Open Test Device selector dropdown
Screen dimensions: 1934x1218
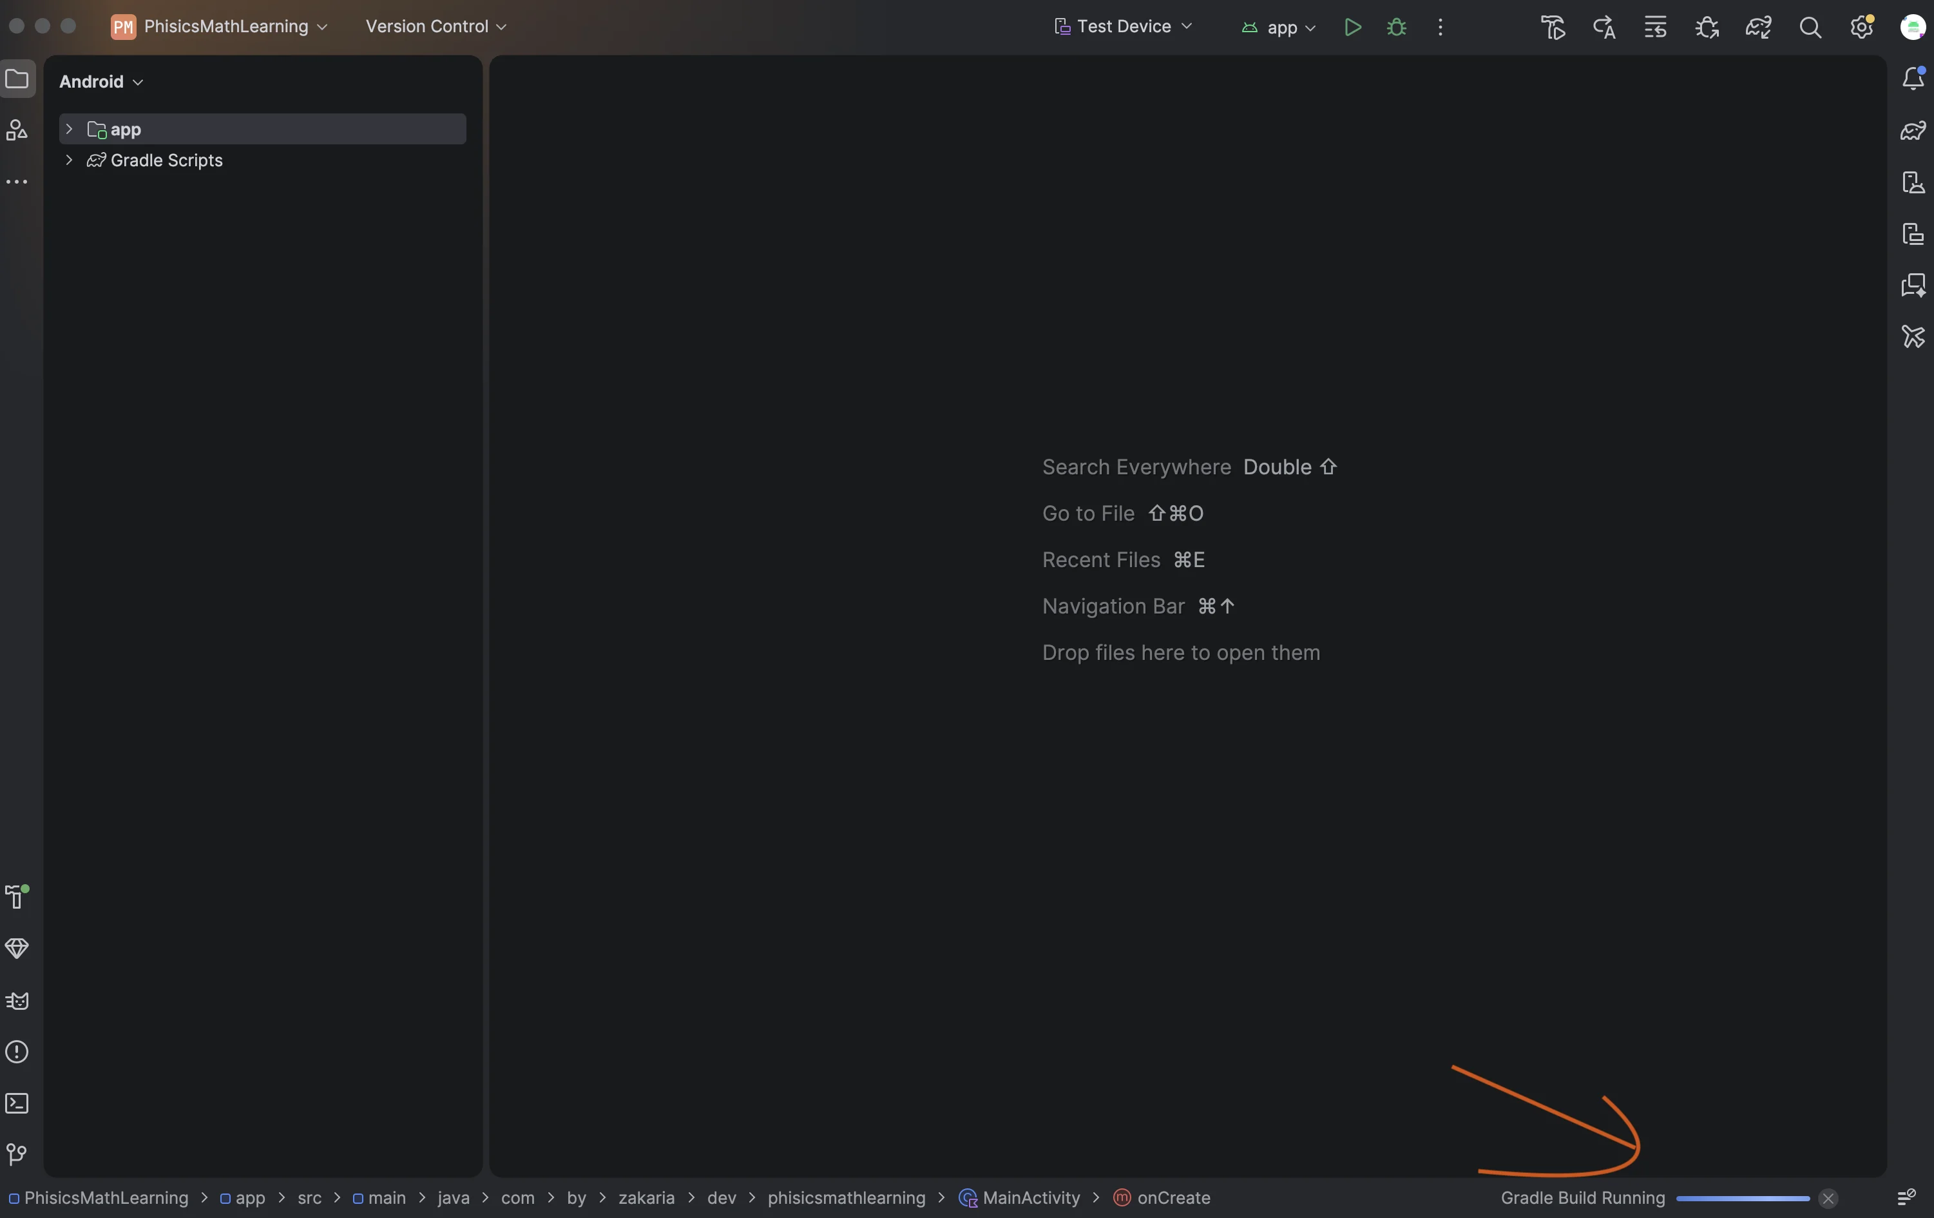pos(1123,26)
